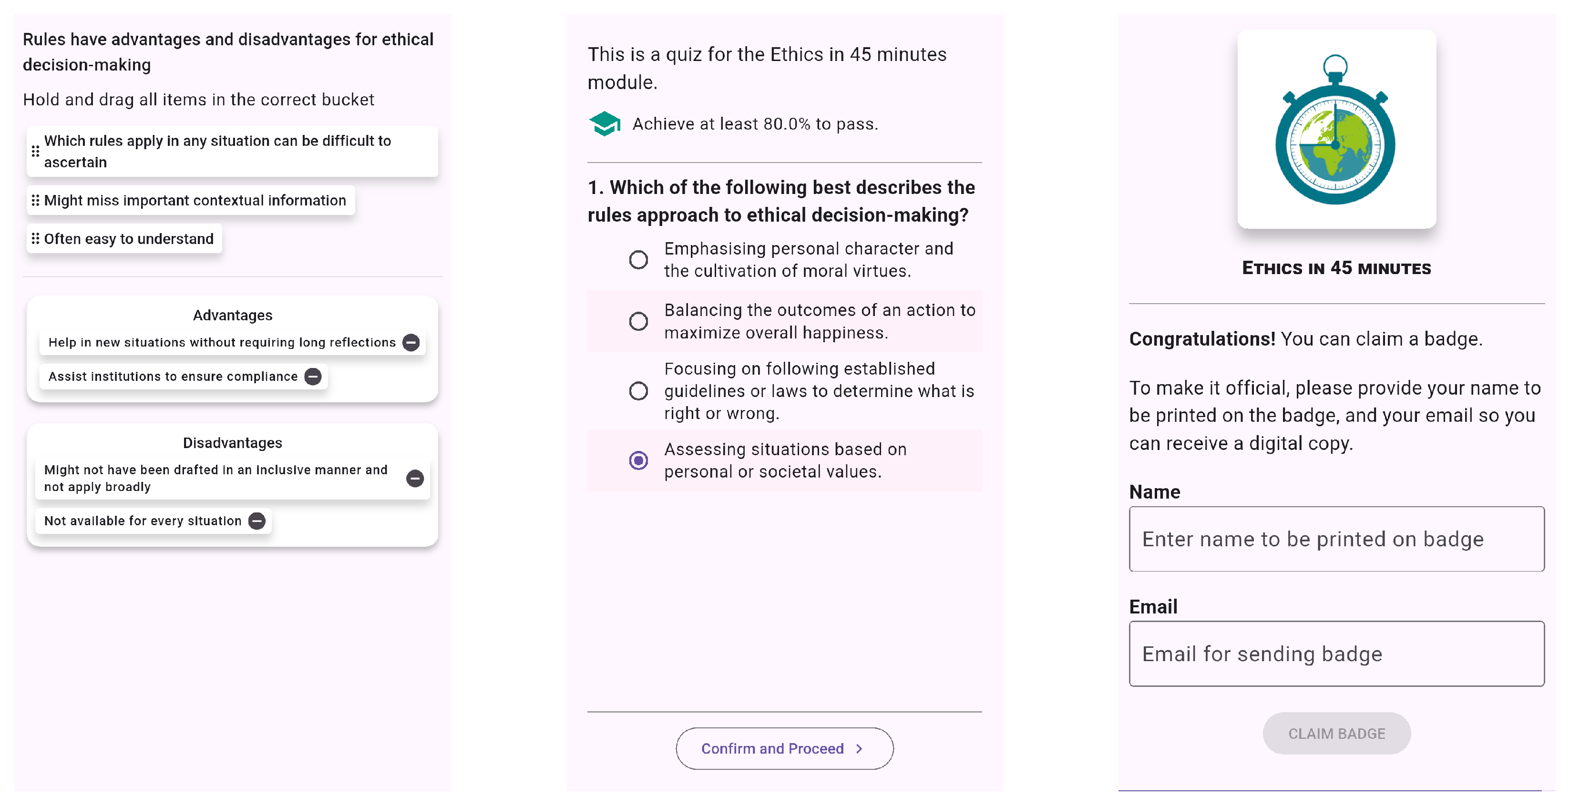Click the Confirm and Proceed button
The height and width of the screenshot is (807, 1570).
784,748
